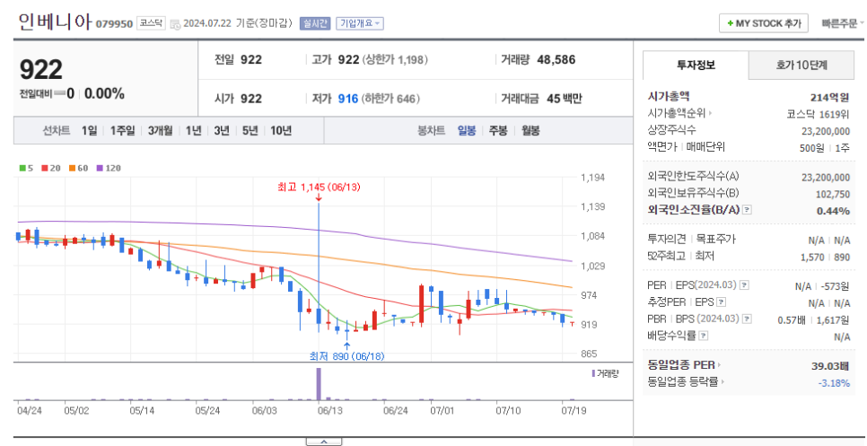
Task: Click the 최고 1,145 (06/13) chart marker
Action: [319, 188]
